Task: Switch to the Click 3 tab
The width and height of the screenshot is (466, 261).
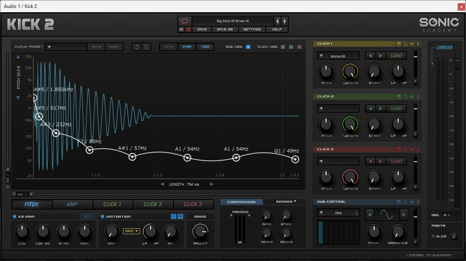Action: click(x=193, y=204)
